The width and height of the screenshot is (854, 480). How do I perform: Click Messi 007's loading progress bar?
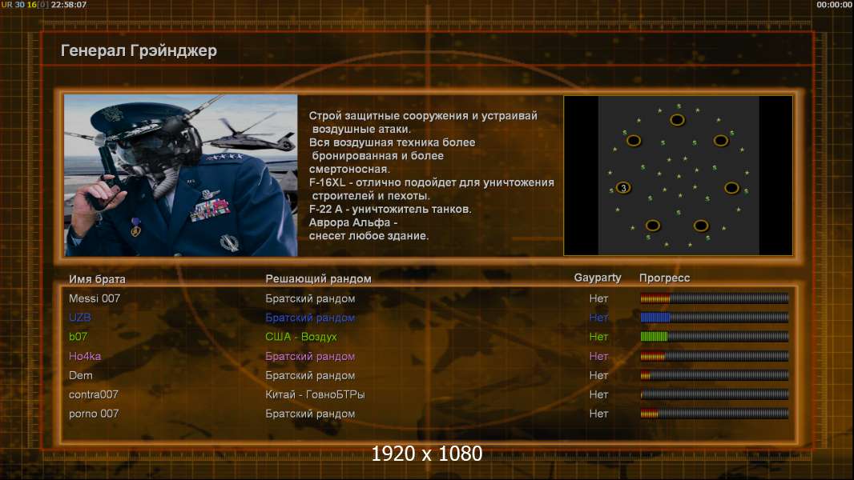click(x=715, y=298)
